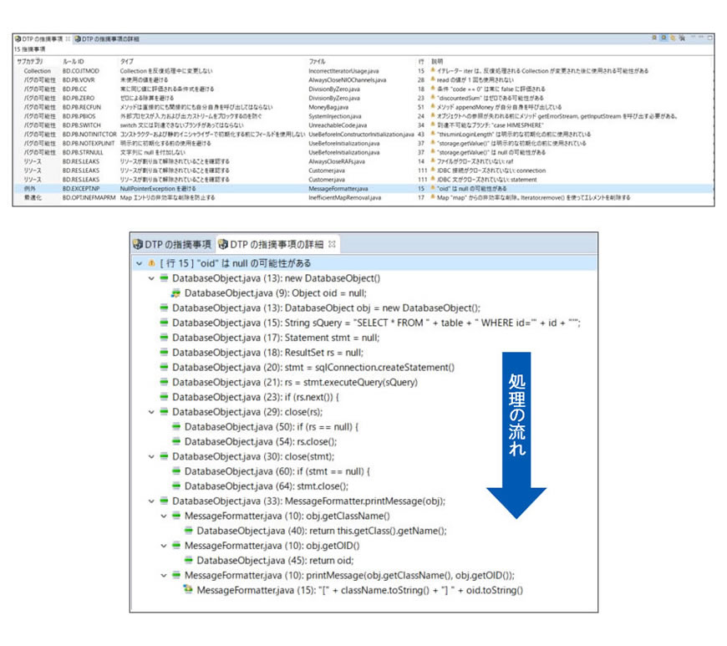
Task: Collapse the "[行 15] "oid" は null" root node
Action: [x=139, y=263]
